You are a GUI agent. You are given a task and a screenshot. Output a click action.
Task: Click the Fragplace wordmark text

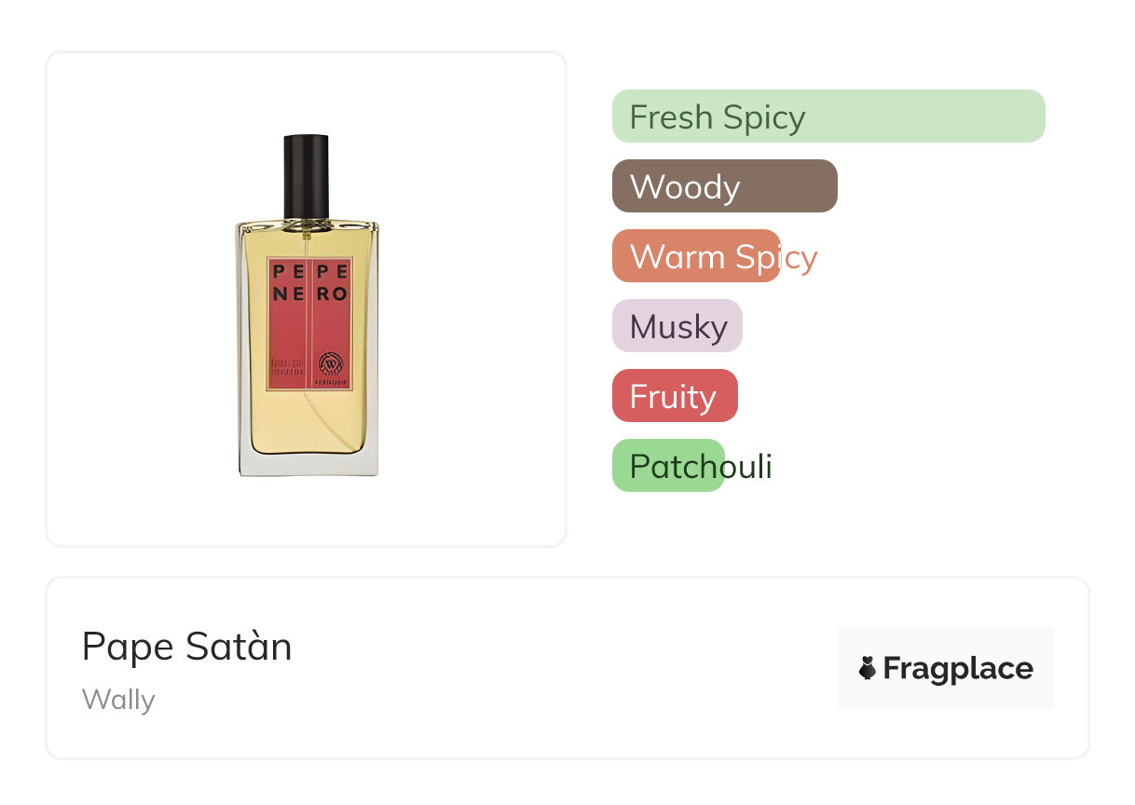958,668
